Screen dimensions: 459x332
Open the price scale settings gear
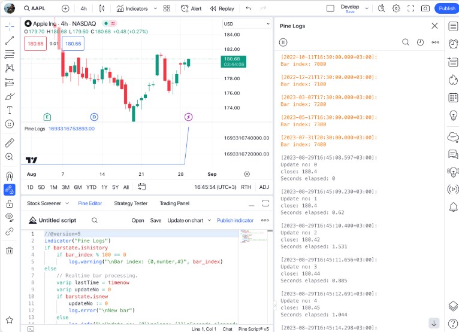(247, 174)
